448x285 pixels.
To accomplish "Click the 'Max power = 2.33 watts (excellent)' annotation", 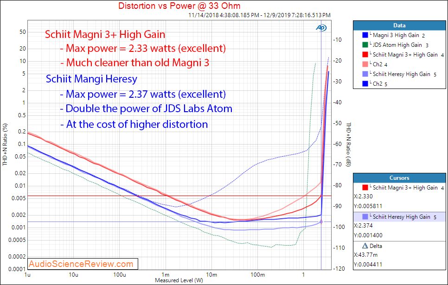I will 143,48.
